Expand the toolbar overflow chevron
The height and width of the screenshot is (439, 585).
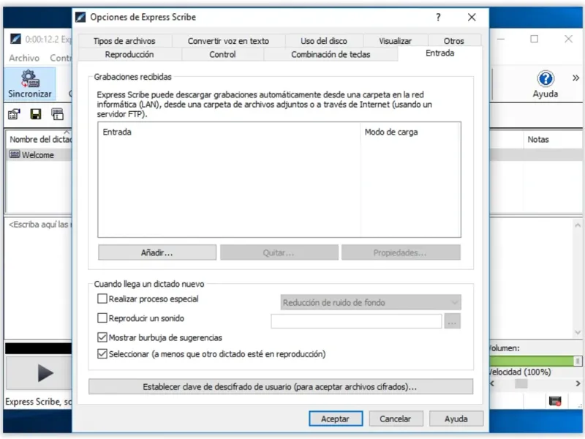point(575,78)
